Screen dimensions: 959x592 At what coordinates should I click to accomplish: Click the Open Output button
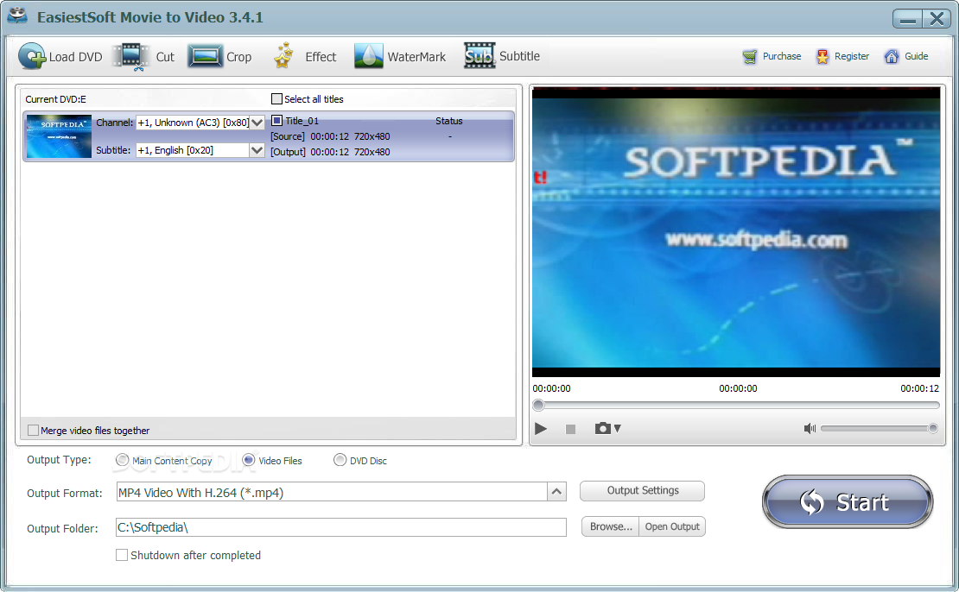pos(672,526)
